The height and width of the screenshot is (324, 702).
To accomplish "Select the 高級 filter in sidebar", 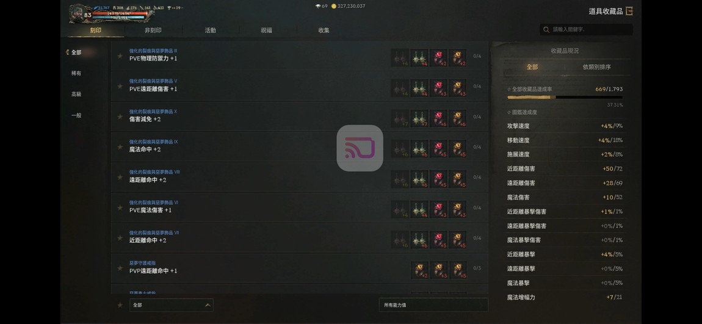I will click(76, 95).
